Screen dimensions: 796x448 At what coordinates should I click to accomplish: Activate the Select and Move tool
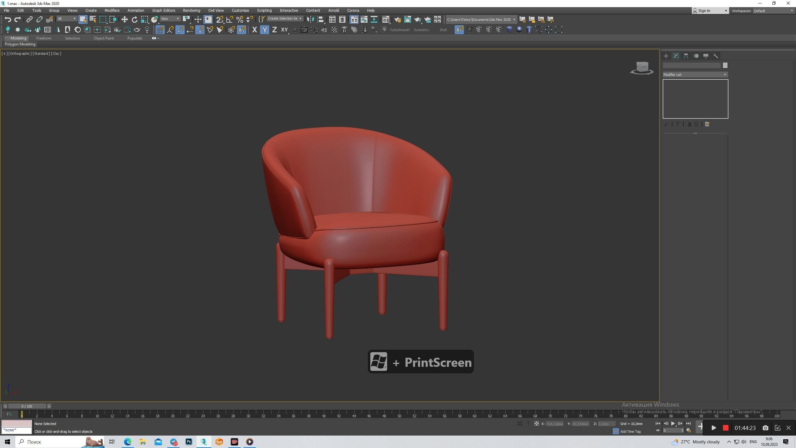124,19
